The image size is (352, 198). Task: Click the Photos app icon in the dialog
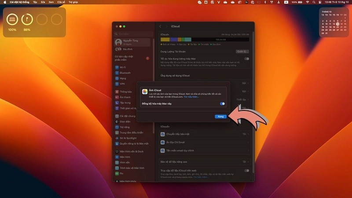tap(144, 92)
